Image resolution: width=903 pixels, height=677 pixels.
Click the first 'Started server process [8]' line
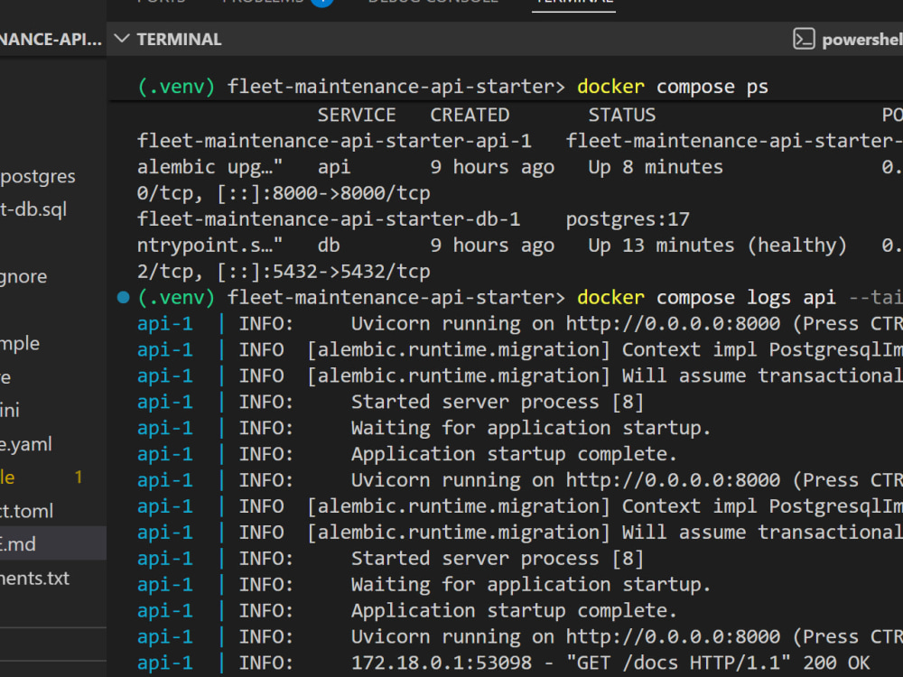coord(497,402)
